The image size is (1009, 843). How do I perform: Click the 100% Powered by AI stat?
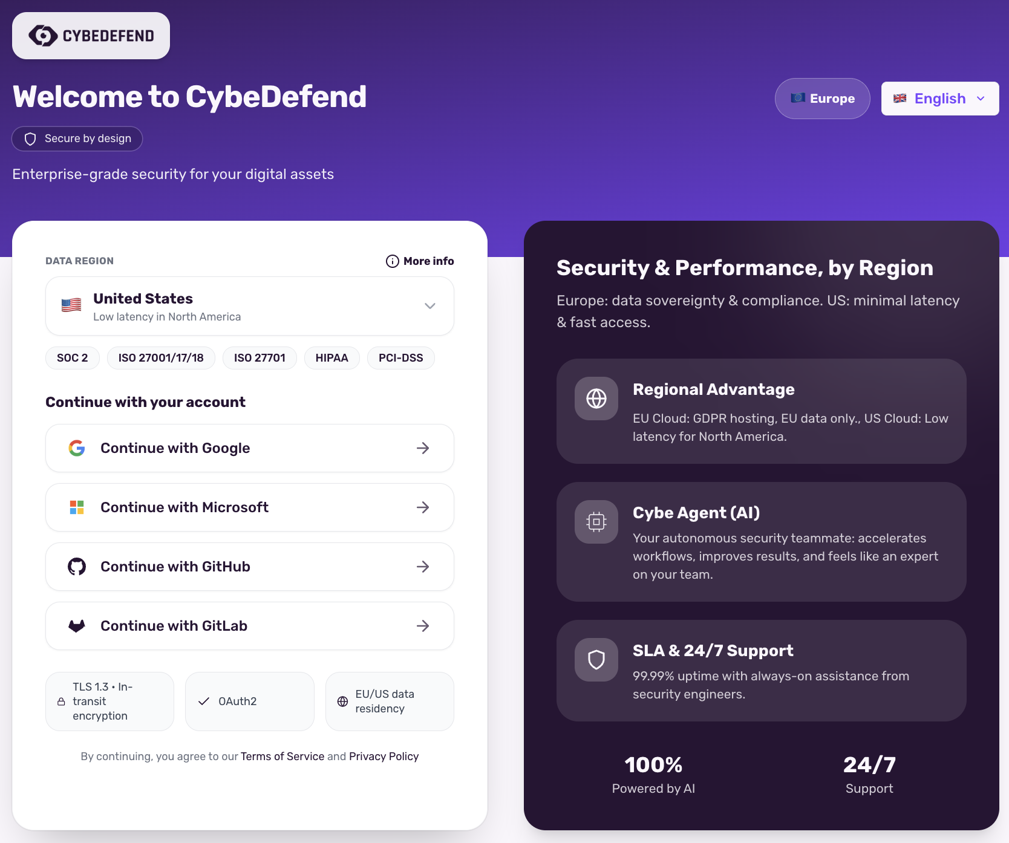point(653,775)
